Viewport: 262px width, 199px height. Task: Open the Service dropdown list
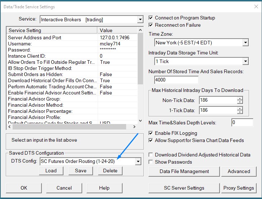(140, 19)
